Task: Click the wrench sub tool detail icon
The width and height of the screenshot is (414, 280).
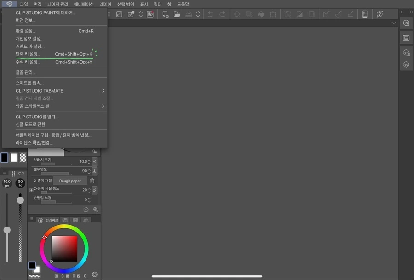Action: tap(96, 210)
